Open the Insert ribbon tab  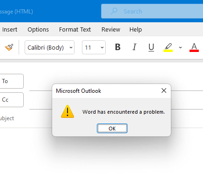pos(10,30)
